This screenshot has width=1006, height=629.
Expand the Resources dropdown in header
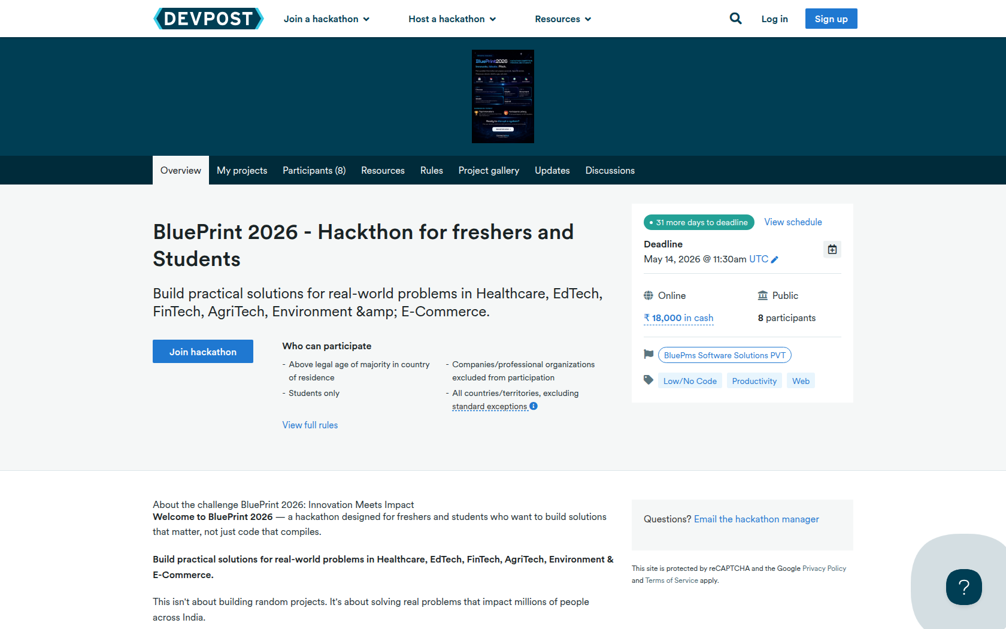coord(563,19)
